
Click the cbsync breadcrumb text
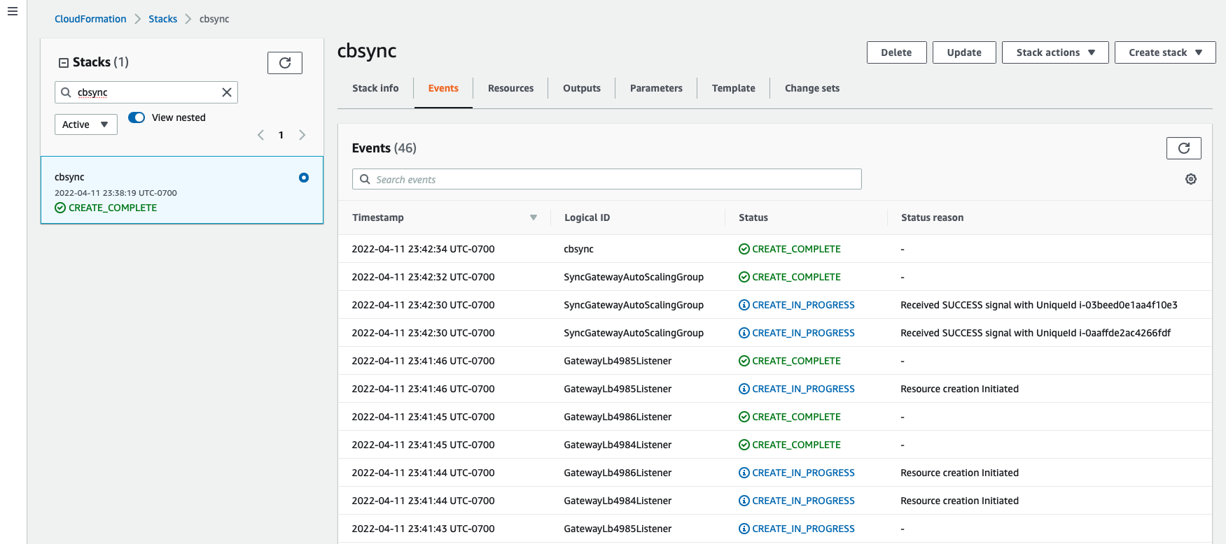pyautogui.click(x=214, y=19)
